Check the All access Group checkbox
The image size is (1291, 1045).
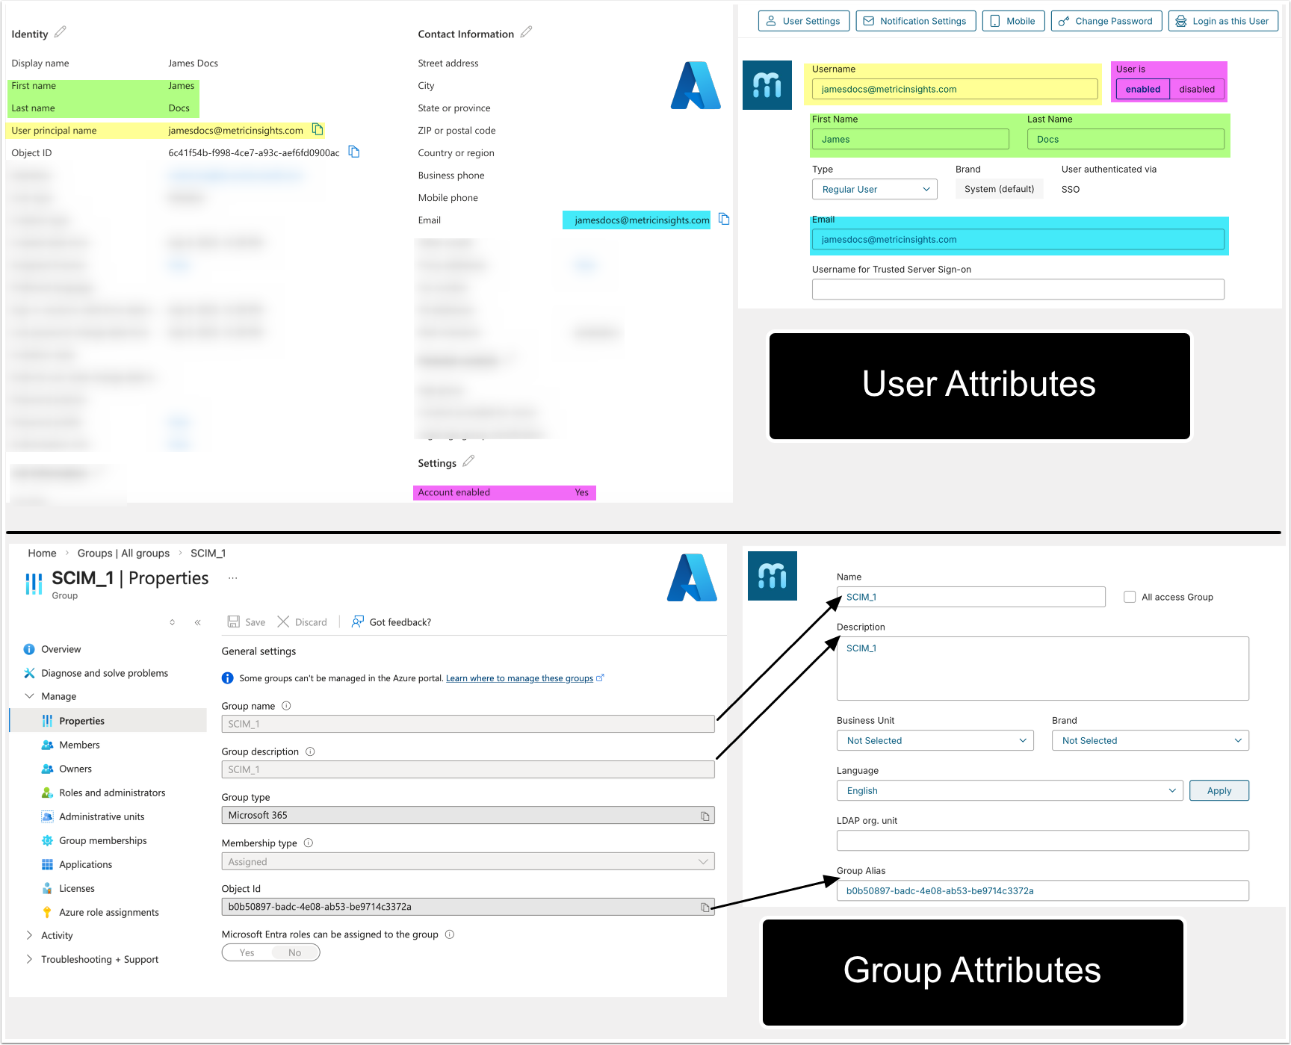click(x=1130, y=597)
